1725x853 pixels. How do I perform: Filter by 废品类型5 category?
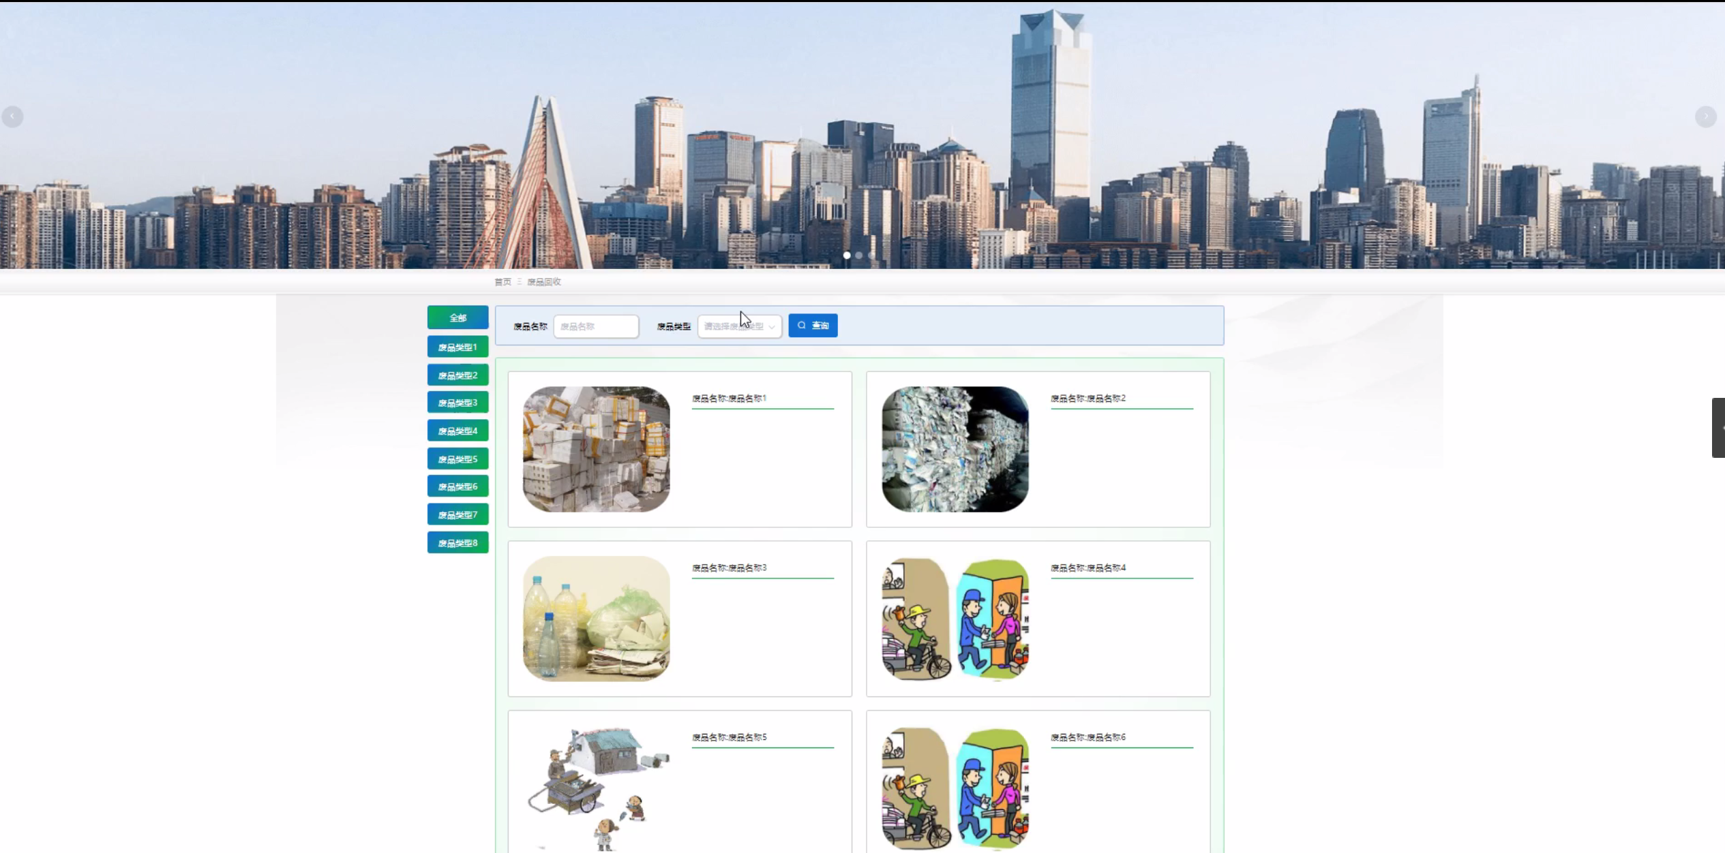[457, 459]
